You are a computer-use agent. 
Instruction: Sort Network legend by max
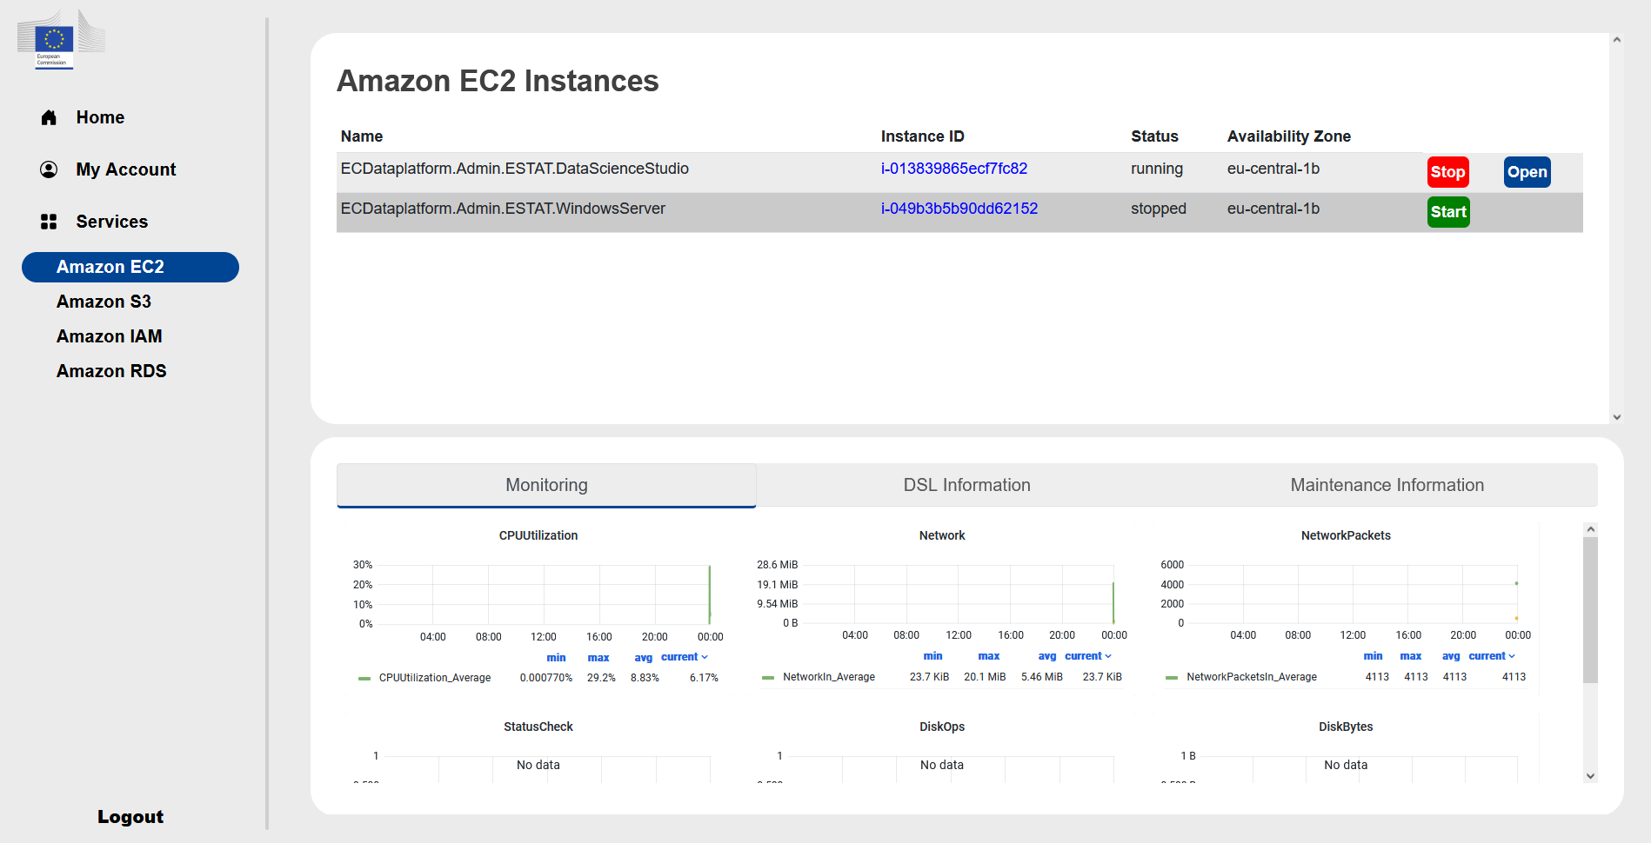(988, 656)
